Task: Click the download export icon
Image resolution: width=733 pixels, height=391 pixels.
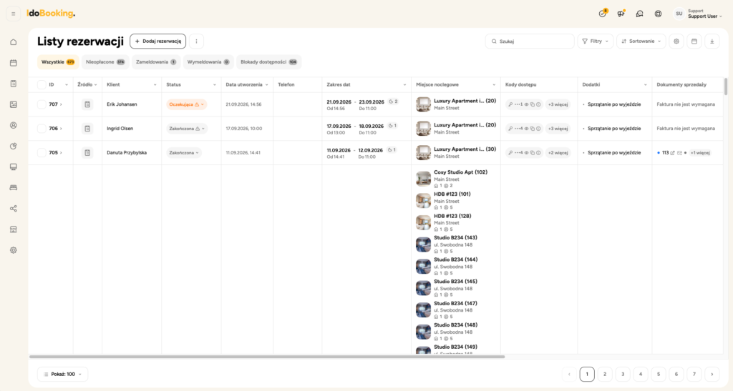Action: [712, 41]
